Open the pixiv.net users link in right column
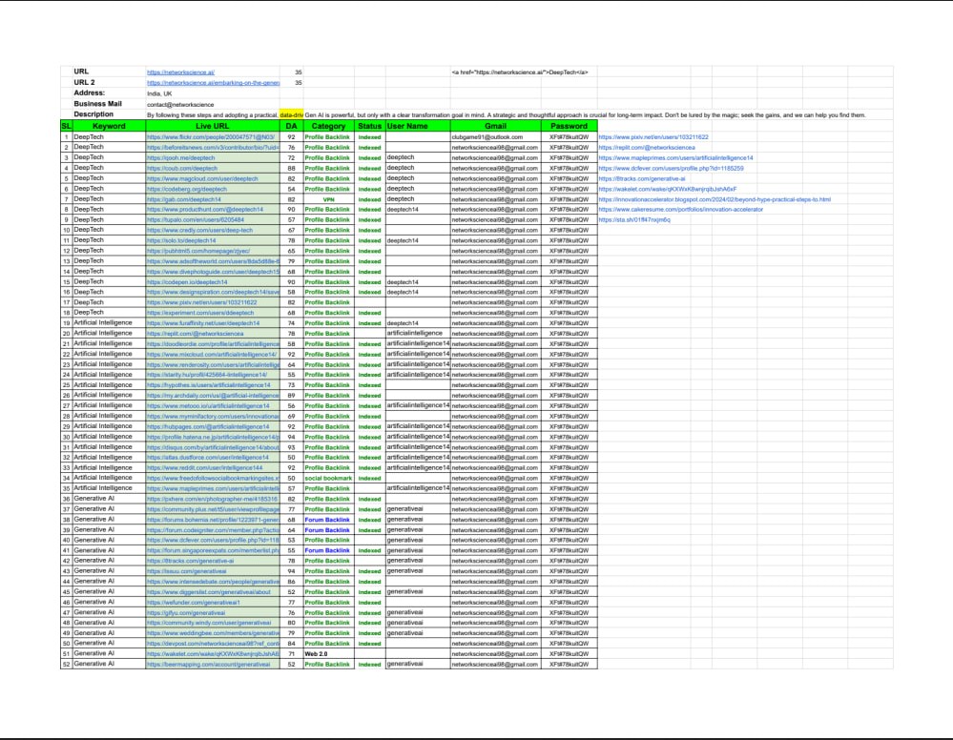953x740 pixels. tap(653, 137)
